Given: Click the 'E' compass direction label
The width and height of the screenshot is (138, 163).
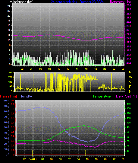Looking at the screenshot, I should click(130, 87).
